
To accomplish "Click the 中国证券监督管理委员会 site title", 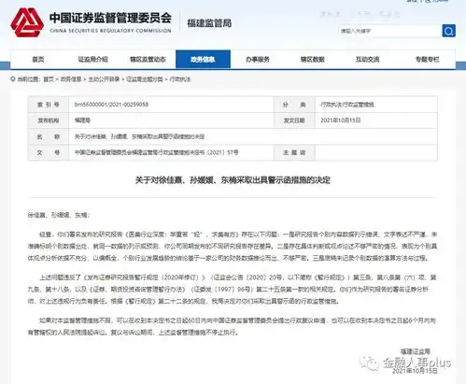I will click(110, 18).
